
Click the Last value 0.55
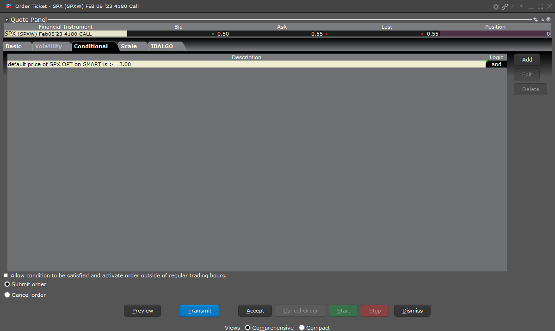[x=432, y=34]
